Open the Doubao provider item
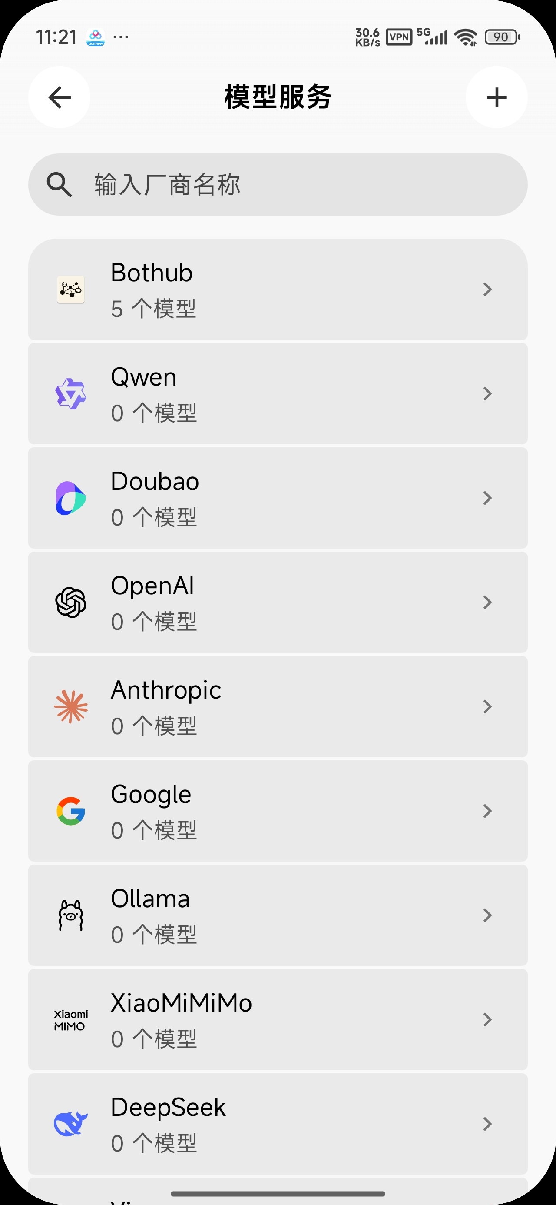556x1205 pixels. pos(278,498)
